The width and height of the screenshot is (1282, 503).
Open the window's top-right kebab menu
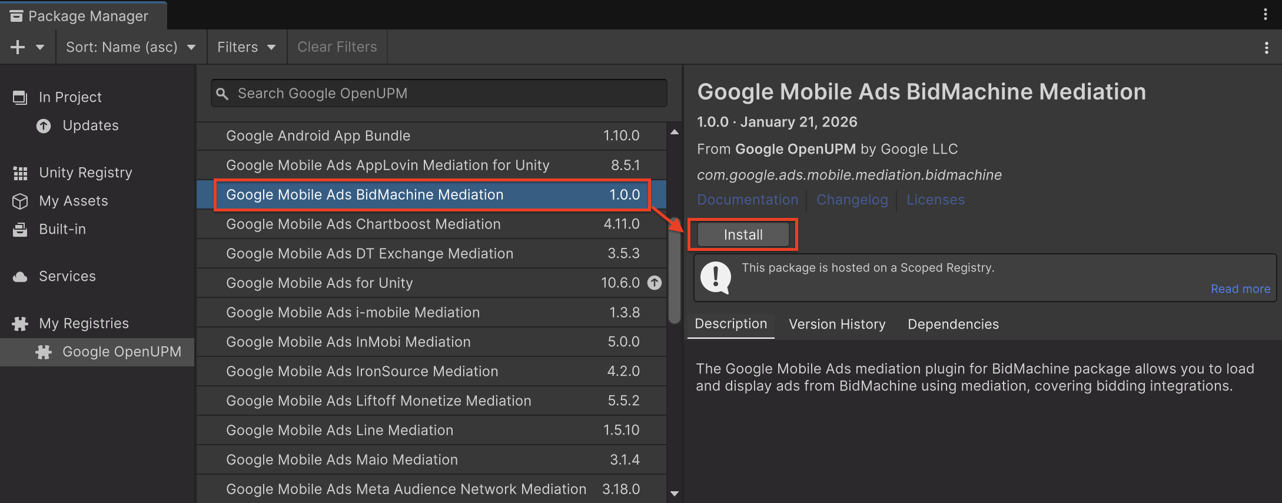click(x=1265, y=15)
